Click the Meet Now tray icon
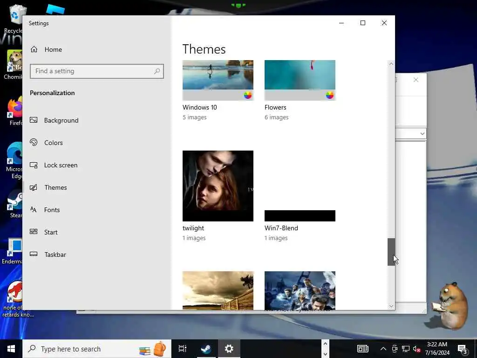Viewport: 477px width, 358px height. coord(395,349)
